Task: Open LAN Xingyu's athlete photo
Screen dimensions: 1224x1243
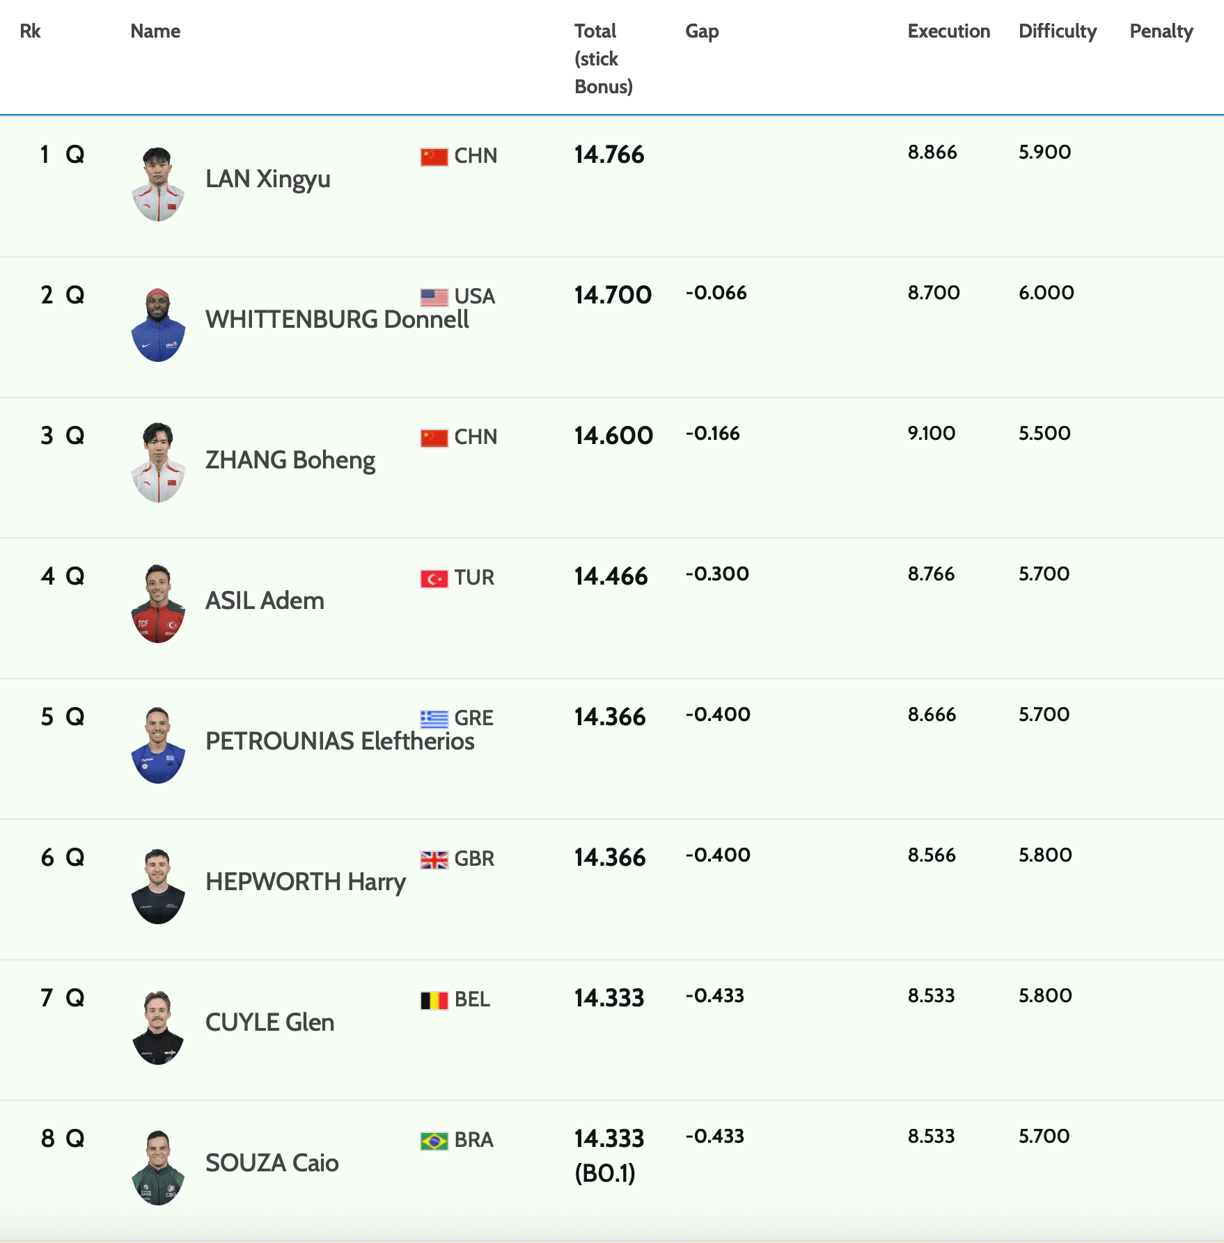Action: click(x=158, y=184)
